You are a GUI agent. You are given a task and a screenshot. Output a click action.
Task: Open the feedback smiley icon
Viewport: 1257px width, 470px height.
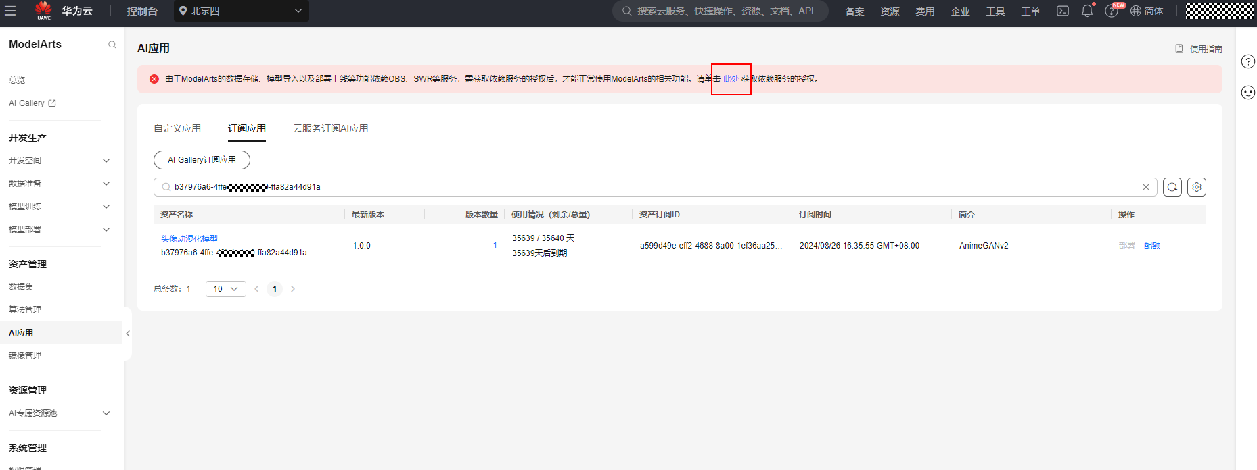click(x=1248, y=93)
